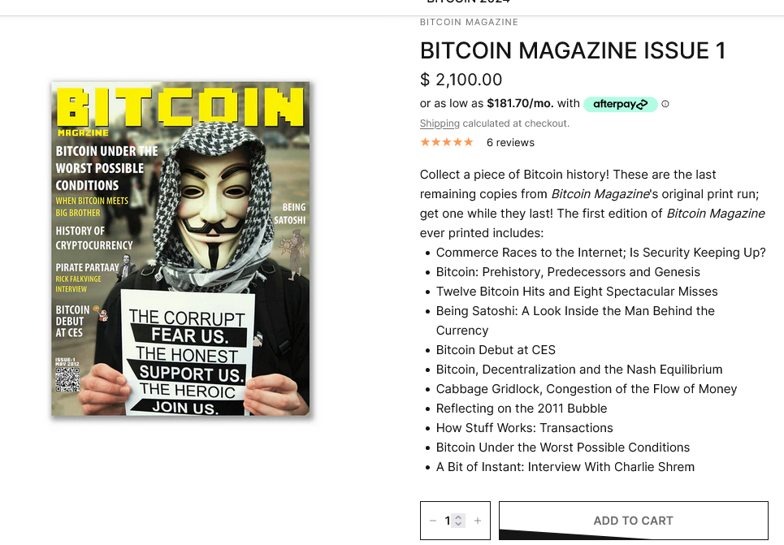
Task: Click quantity spinner down arrow
Action: 458,524
